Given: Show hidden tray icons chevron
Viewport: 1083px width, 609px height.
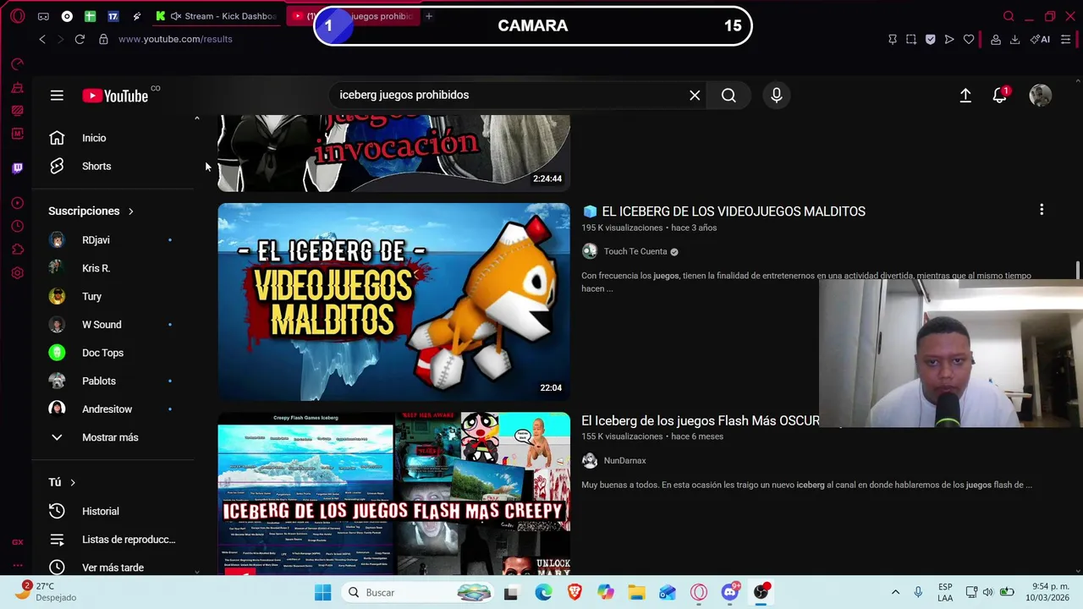Looking at the screenshot, I should 895,593.
